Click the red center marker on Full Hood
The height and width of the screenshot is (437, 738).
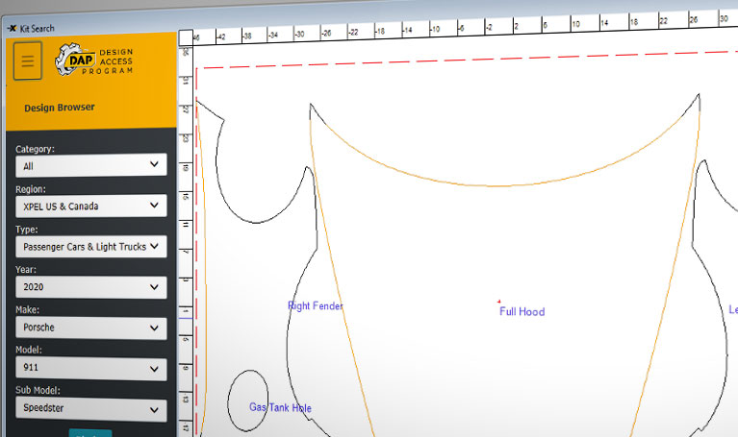pyautogui.click(x=499, y=302)
